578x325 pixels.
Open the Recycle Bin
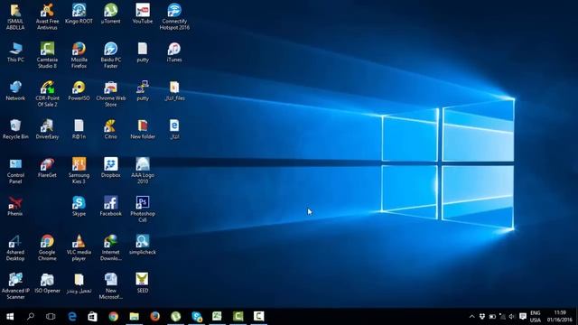[15, 129]
